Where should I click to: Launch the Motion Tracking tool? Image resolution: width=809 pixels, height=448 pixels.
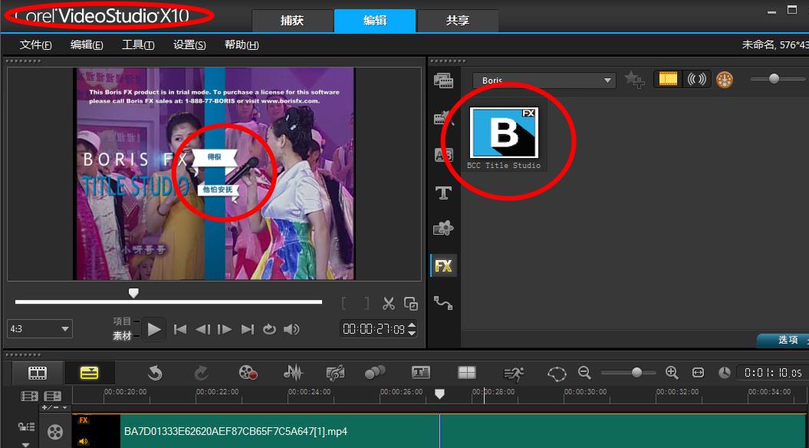[375, 373]
